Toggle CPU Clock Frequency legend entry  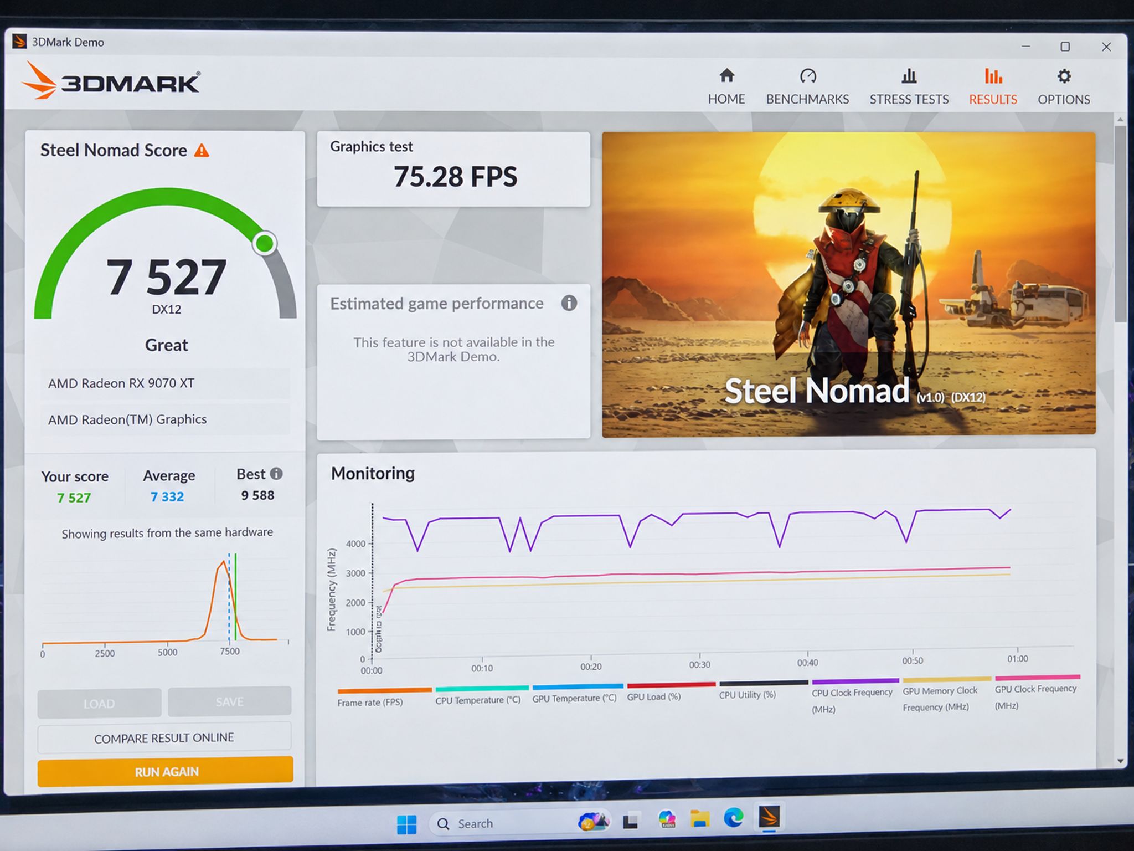coord(855,696)
